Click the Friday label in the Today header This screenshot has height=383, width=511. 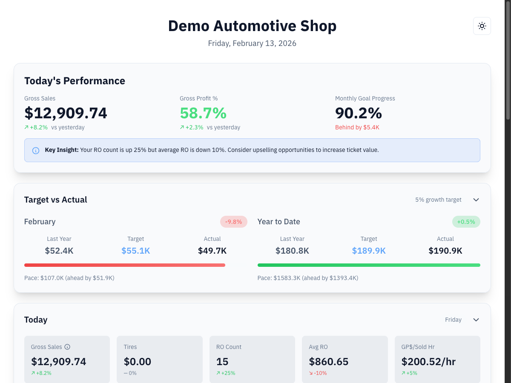[454, 320]
